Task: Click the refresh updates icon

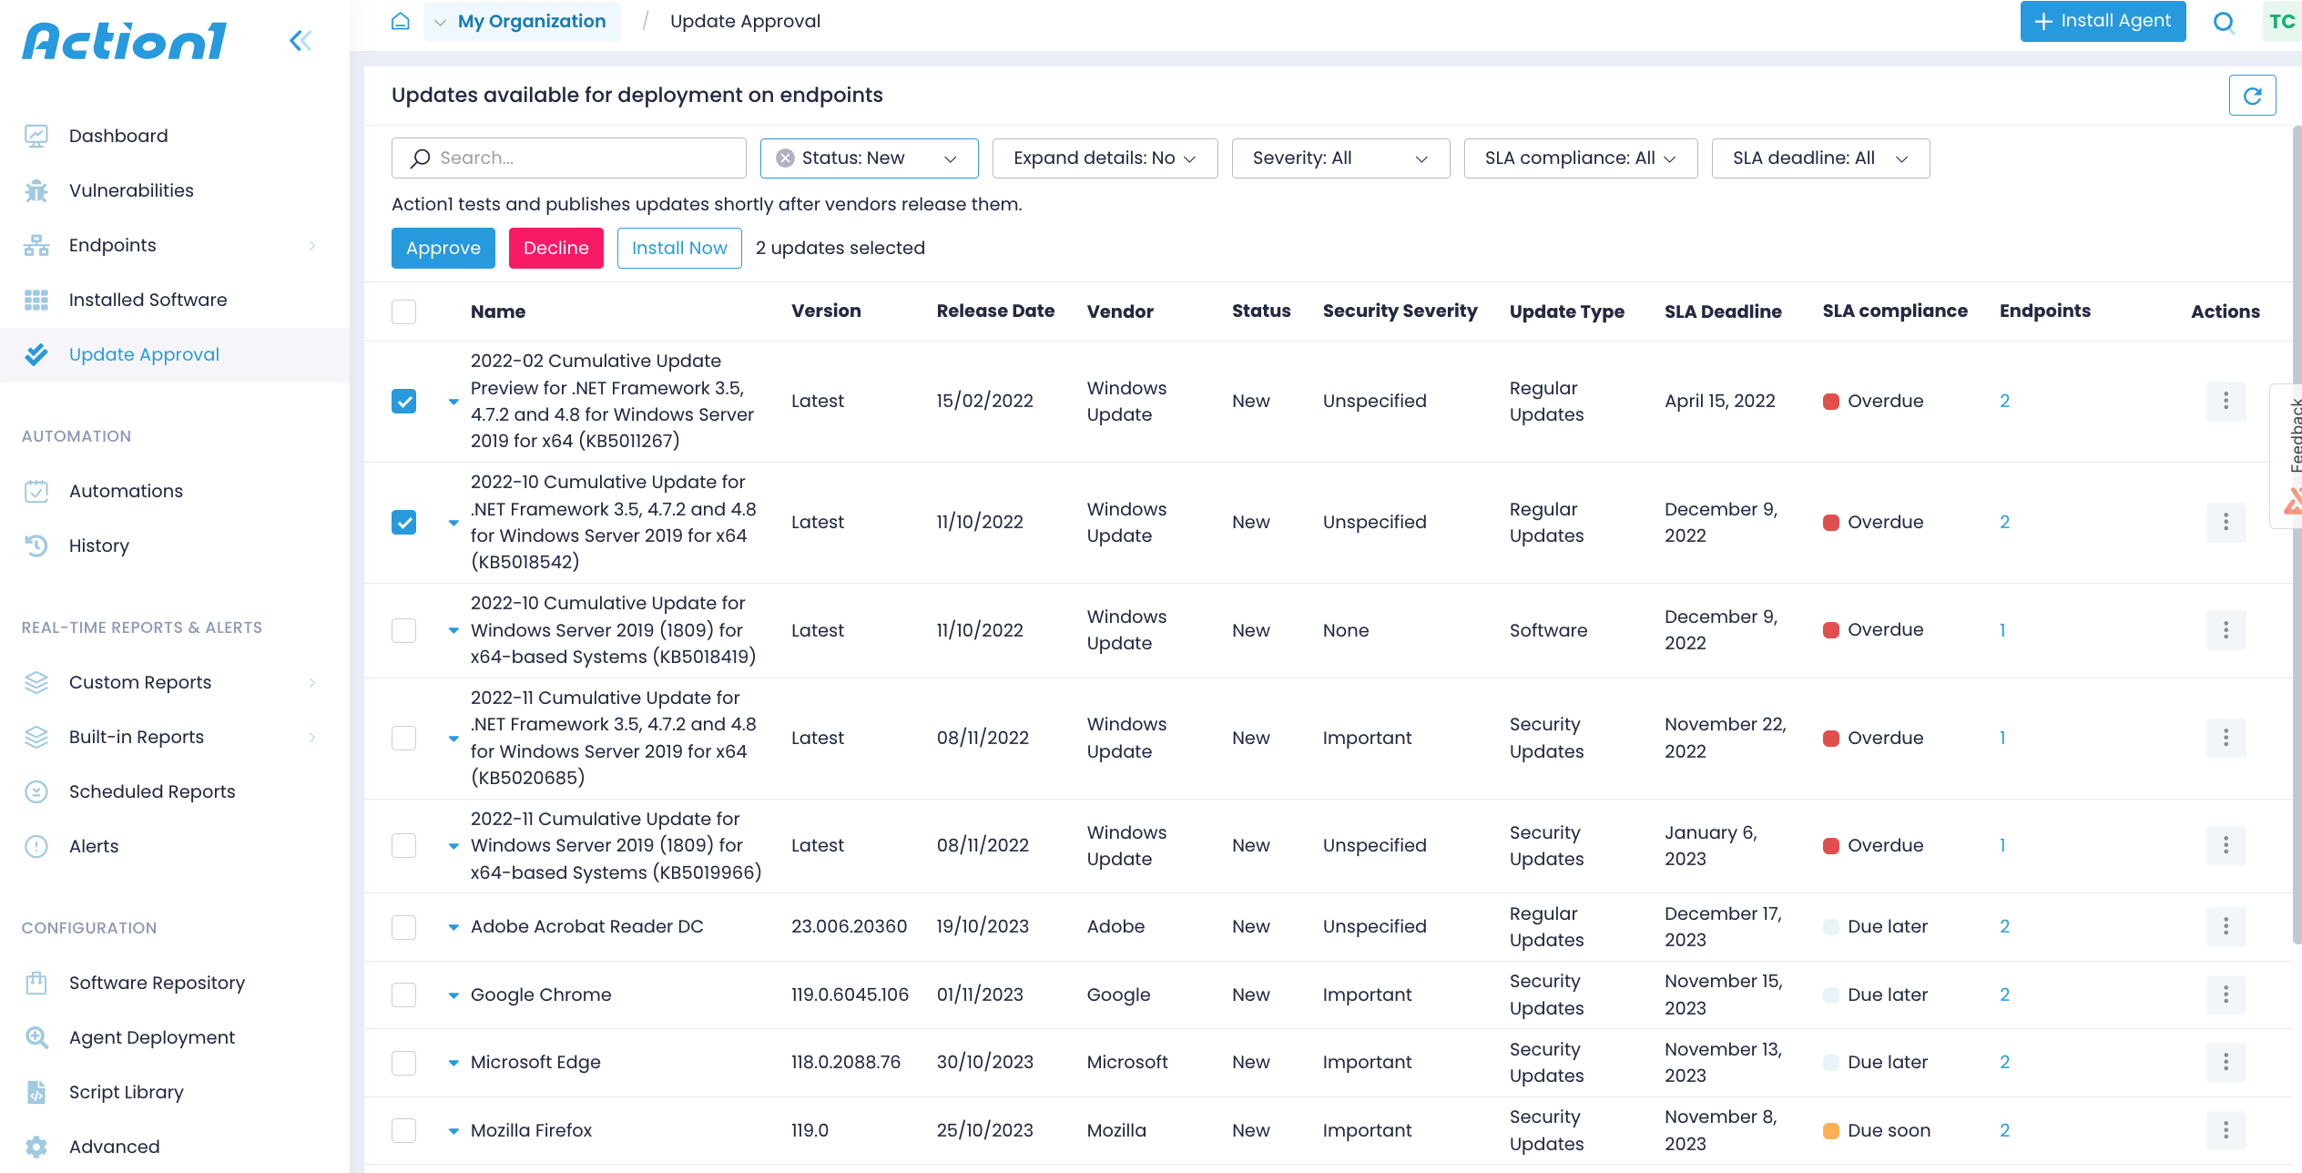Action: click(2252, 96)
